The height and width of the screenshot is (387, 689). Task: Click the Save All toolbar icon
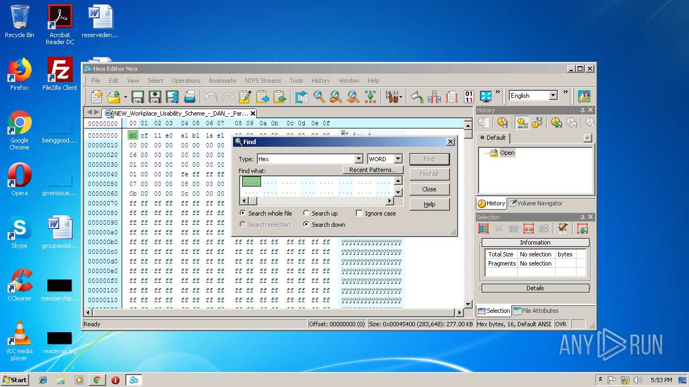172,97
